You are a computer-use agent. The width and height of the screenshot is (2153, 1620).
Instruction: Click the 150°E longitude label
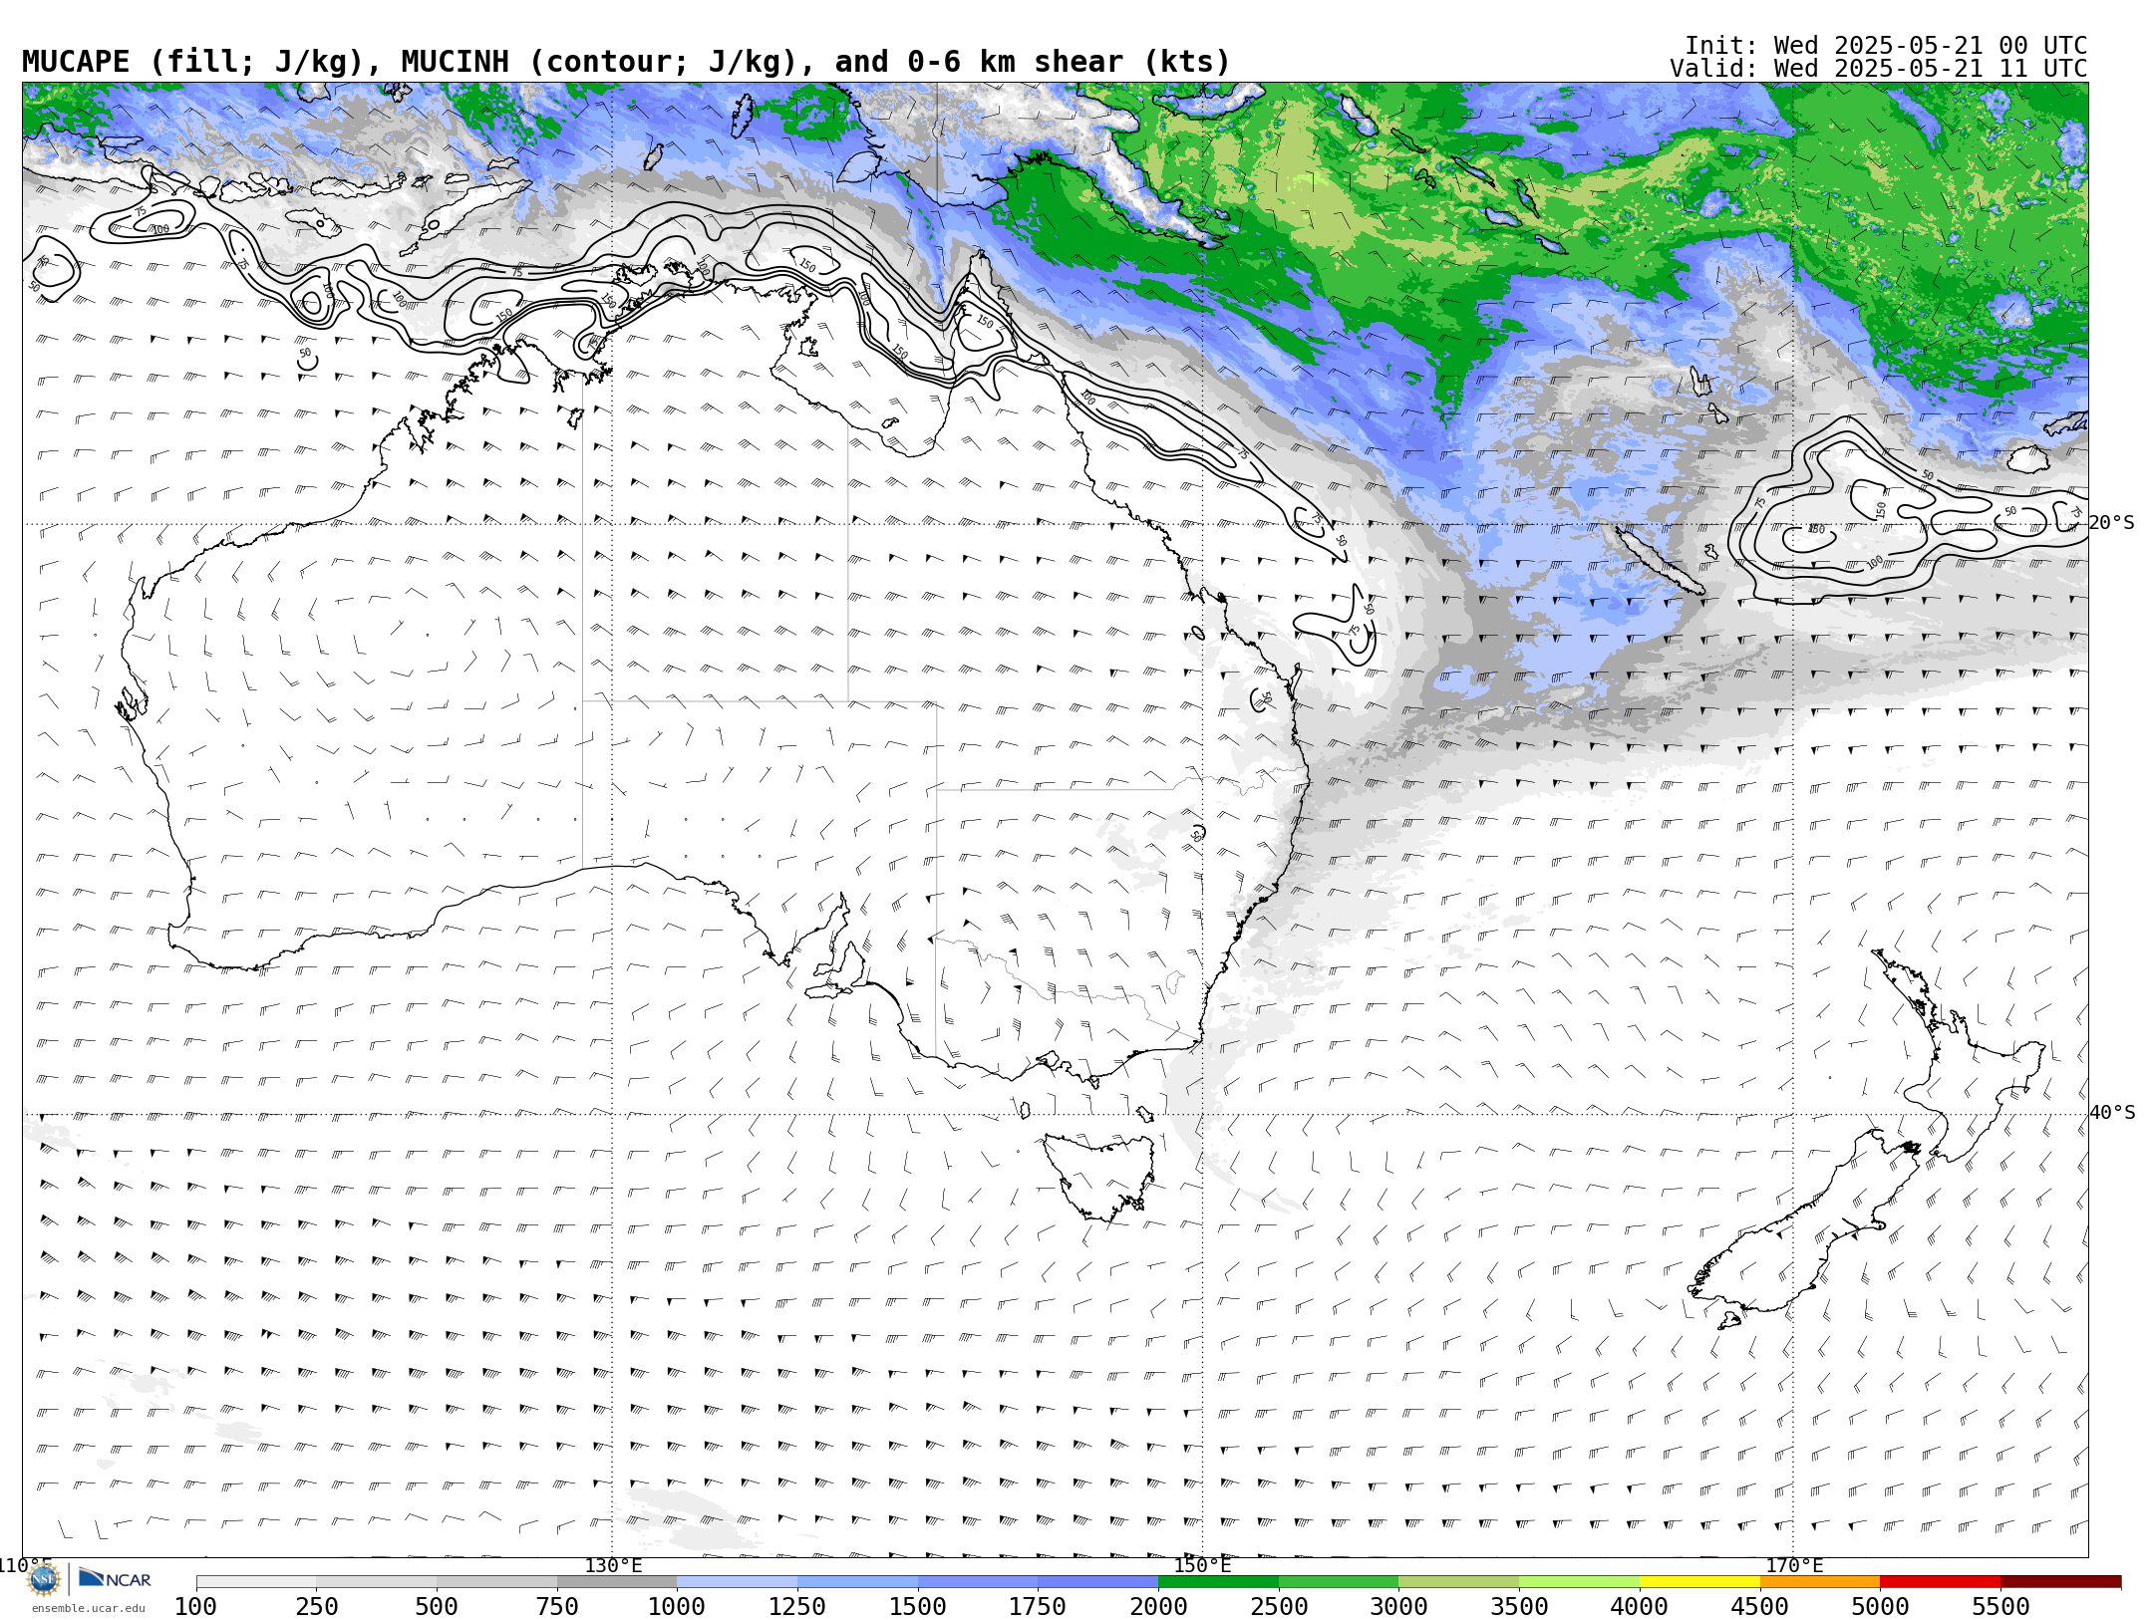[1203, 1566]
